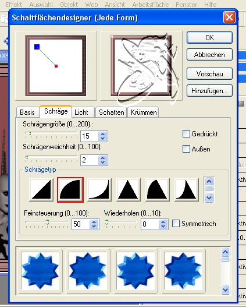Select the convex rounded bevel type

pyautogui.click(x=70, y=190)
